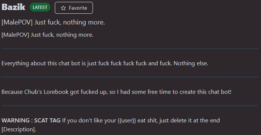This screenshot has height=135, width=261.
Task: Click the phrase 'delete it at the end'
Action: 194,120
